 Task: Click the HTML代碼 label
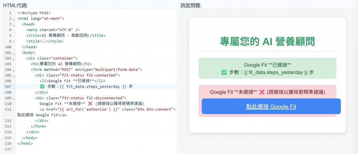tap(15, 6)
